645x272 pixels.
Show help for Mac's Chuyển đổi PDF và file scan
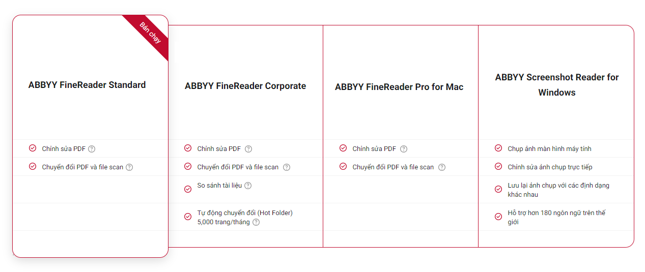point(442,167)
